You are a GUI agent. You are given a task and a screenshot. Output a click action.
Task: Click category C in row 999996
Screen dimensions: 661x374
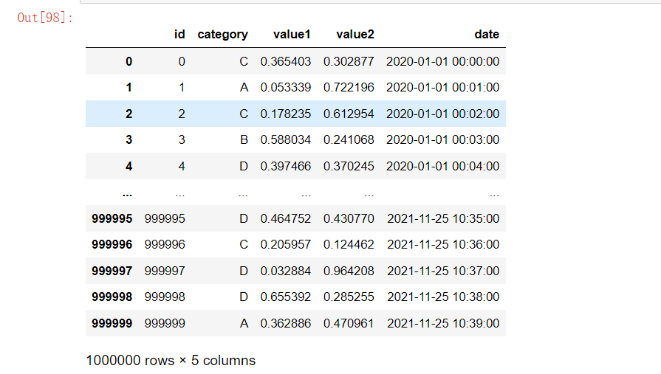pos(244,244)
